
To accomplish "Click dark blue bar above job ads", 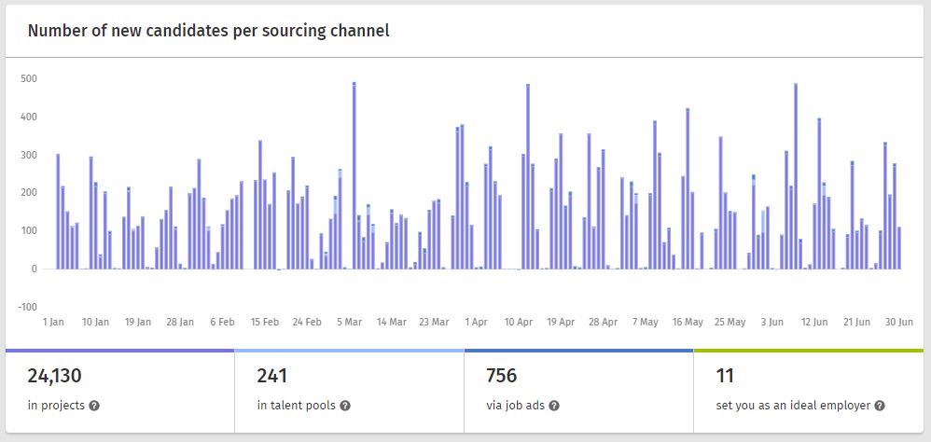I will pos(578,351).
